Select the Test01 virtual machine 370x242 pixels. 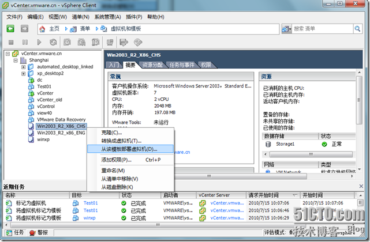click(44, 86)
